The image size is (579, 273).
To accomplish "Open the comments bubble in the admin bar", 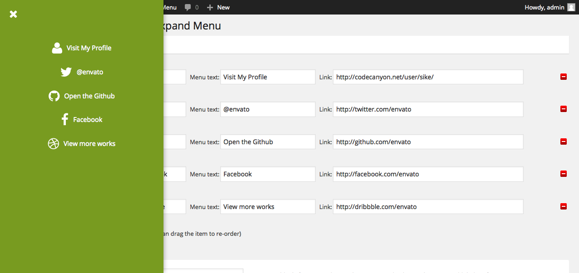I will tap(188, 7).
